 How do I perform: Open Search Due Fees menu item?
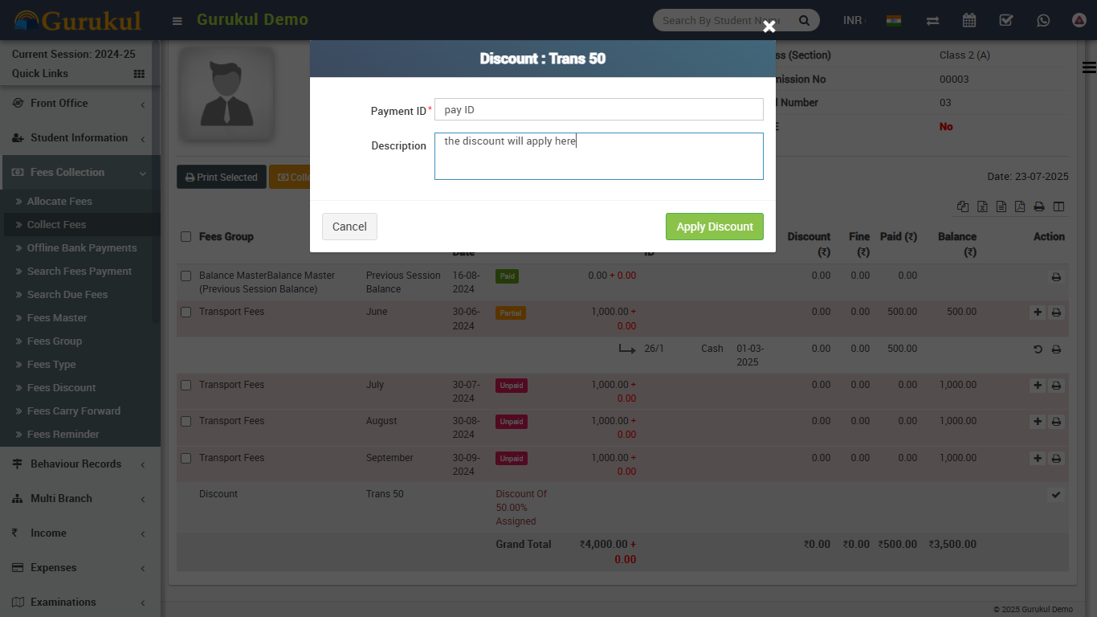click(x=67, y=295)
